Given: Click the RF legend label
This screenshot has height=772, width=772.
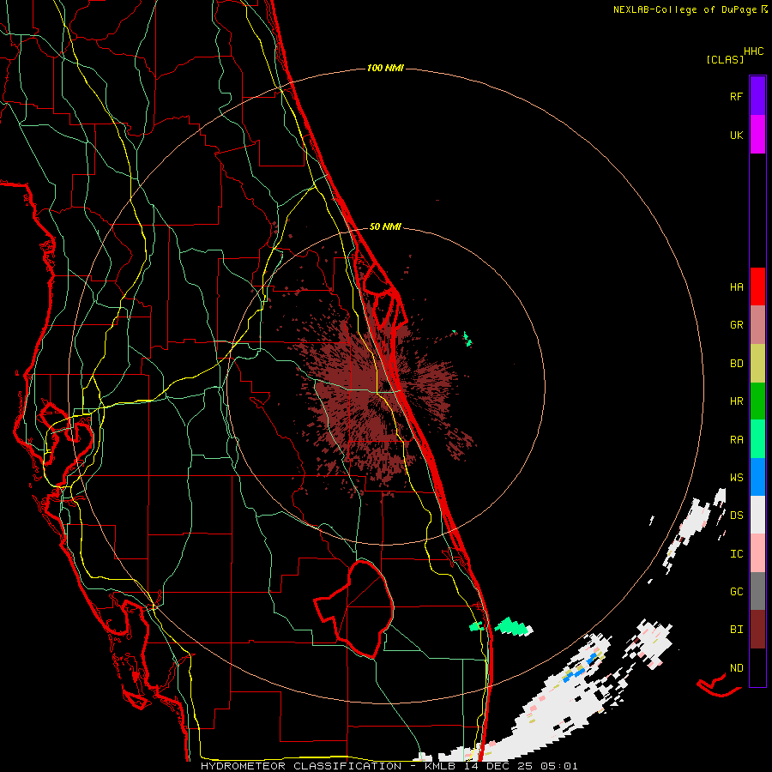Looking at the screenshot, I should [736, 96].
